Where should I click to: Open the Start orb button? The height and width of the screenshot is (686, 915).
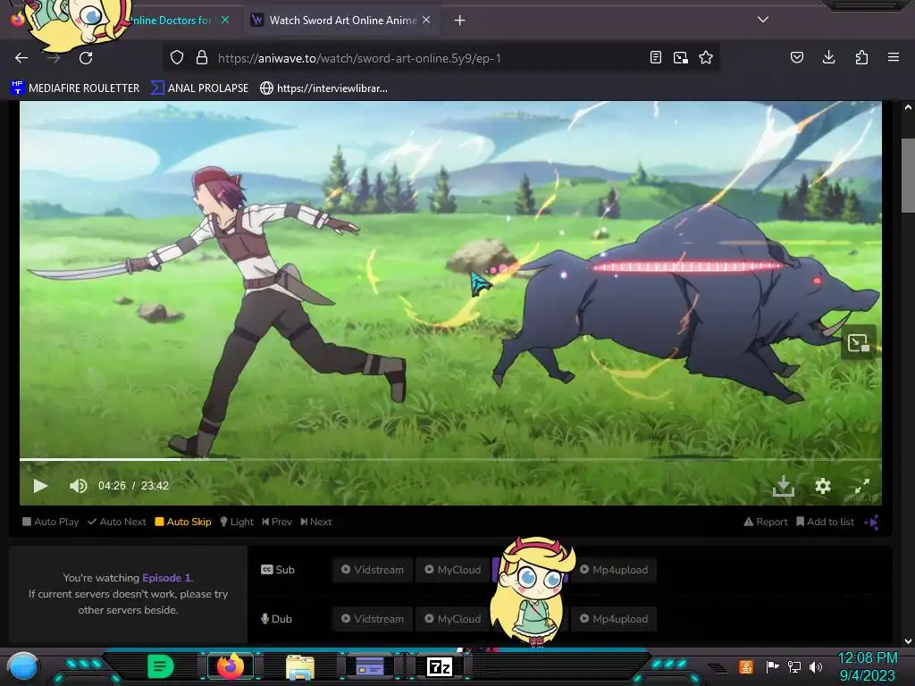(22, 667)
